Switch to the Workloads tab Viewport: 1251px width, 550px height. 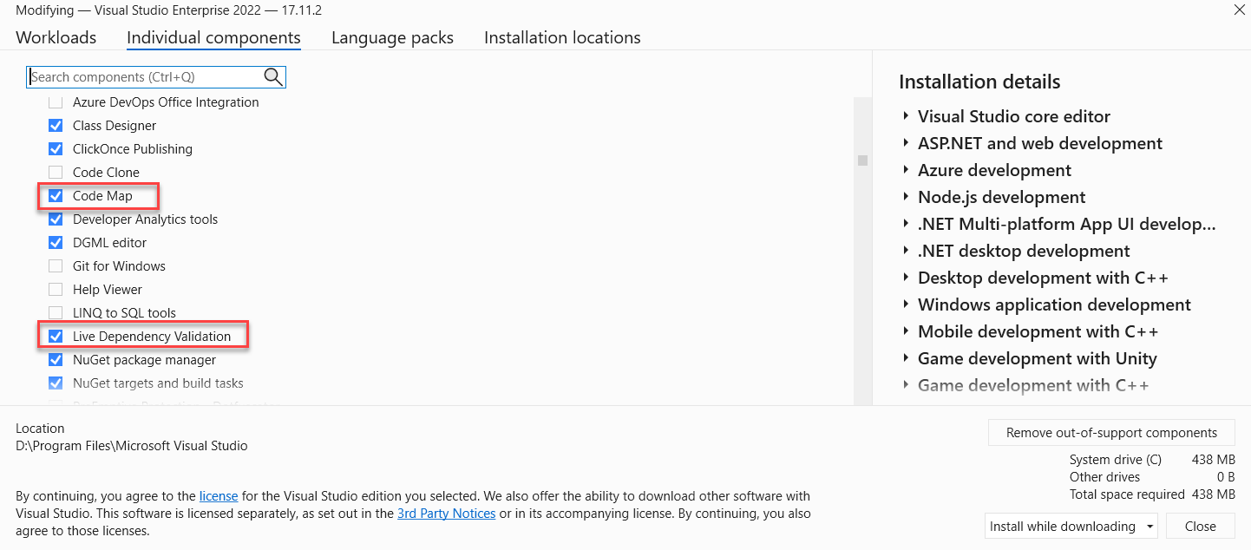pos(56,38)
